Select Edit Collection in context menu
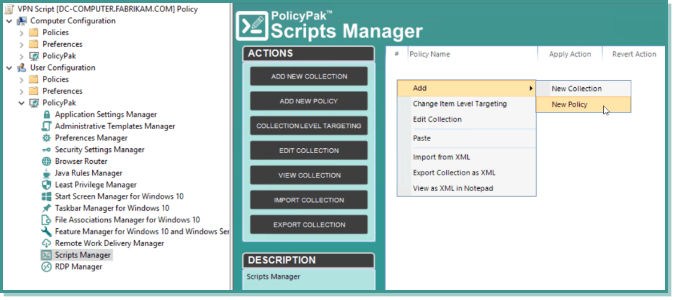 (466, 120)
